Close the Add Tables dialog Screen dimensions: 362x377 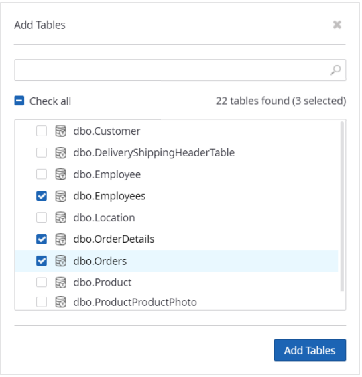point(337,25)
